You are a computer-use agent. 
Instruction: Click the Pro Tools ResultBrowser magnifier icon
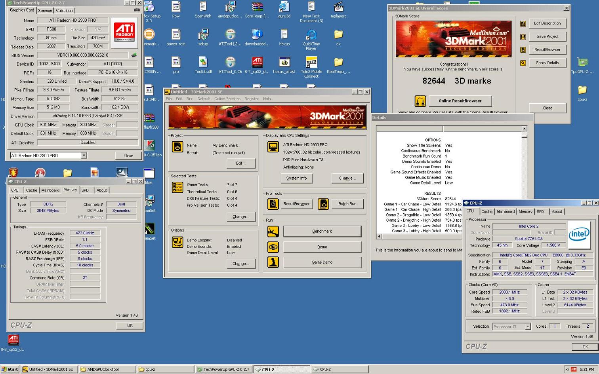coord(273,204)
